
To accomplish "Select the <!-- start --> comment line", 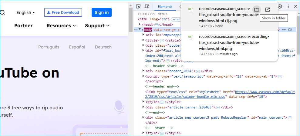I will point(159,128).
